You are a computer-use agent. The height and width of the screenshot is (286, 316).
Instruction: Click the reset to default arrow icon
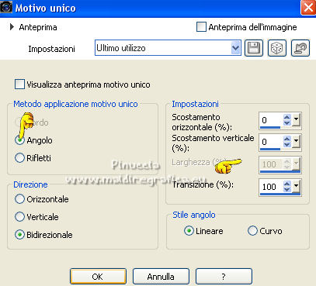pos(300,48)
